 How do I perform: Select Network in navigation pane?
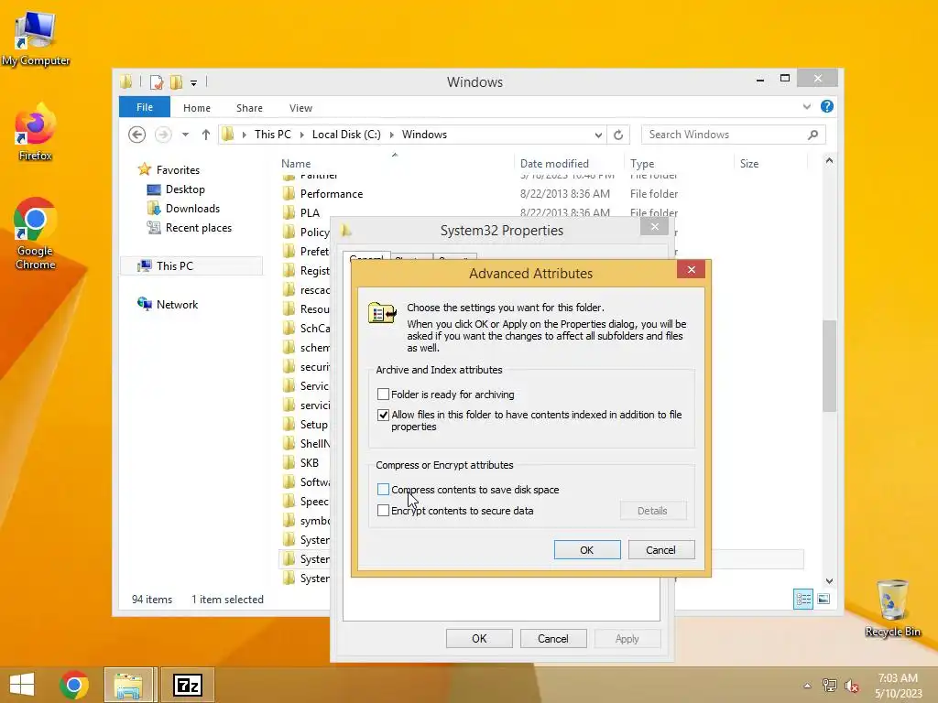(177, 304)
